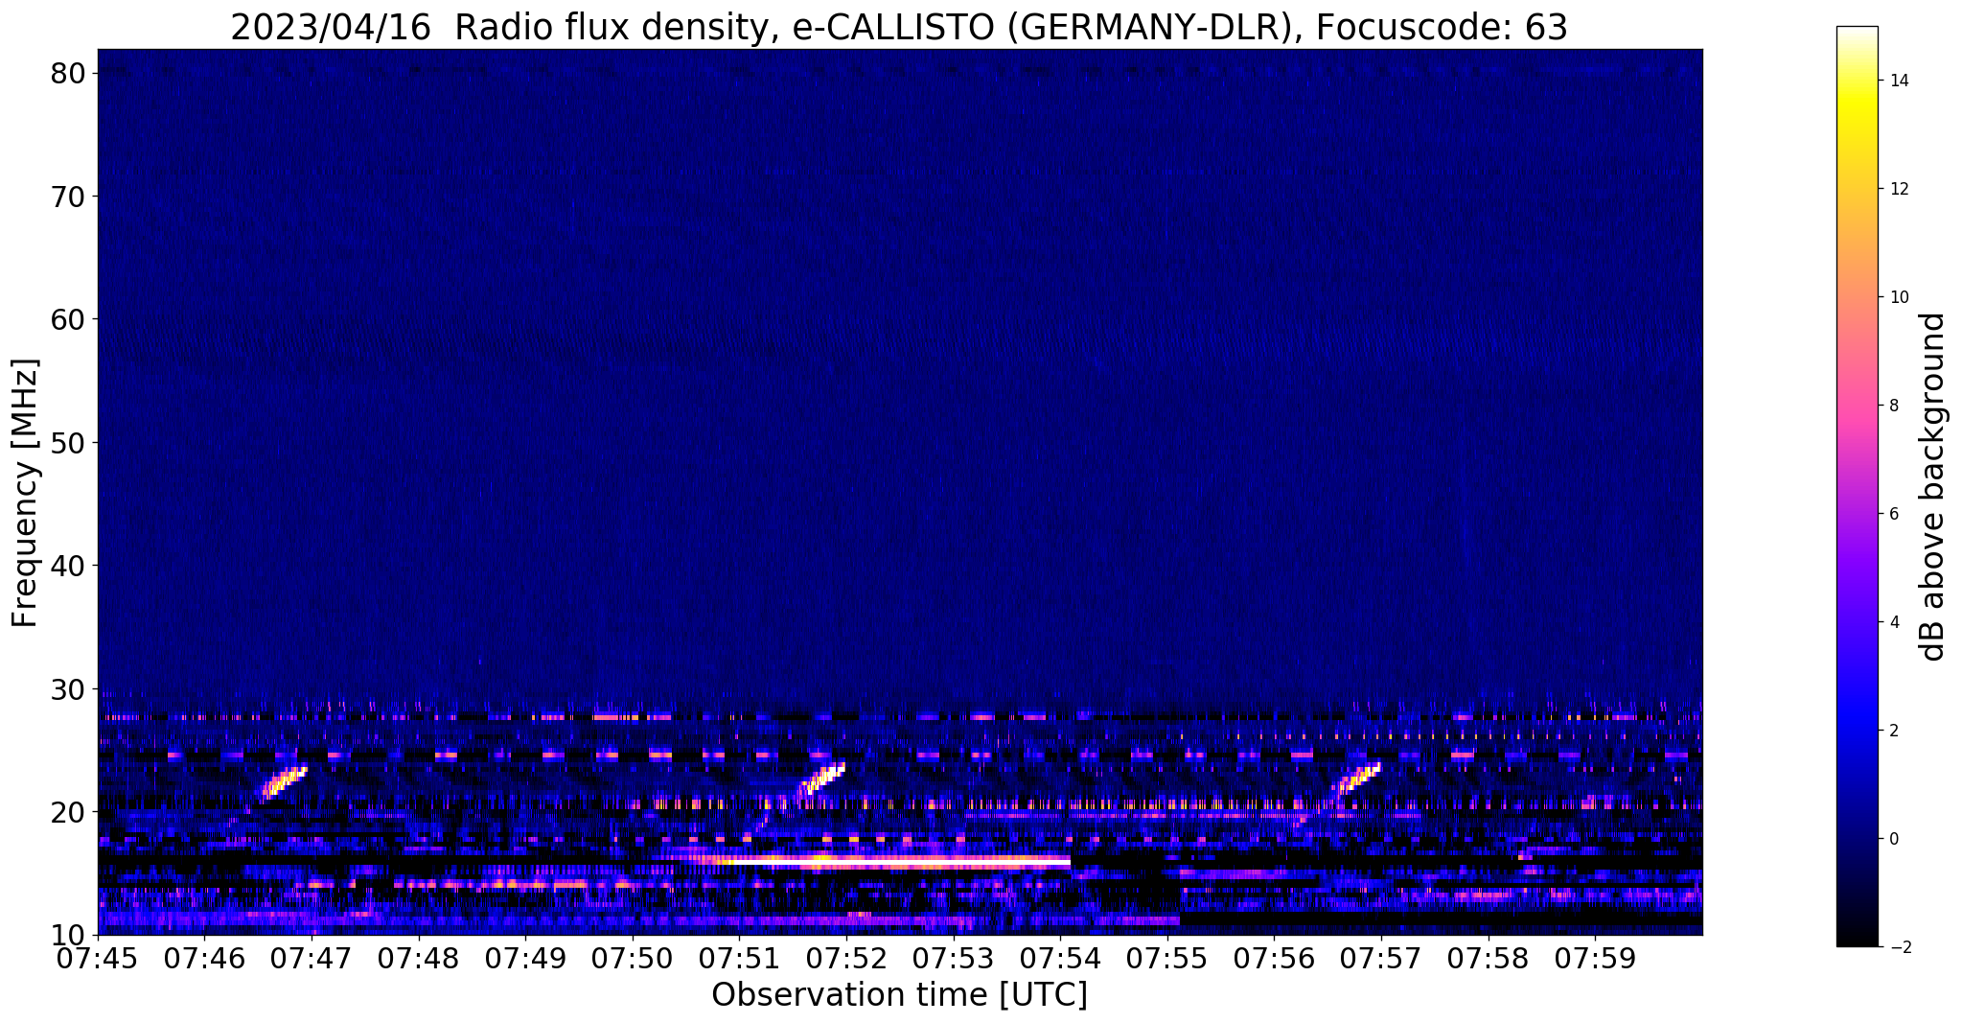
Task: Click the 07:52 time tick label
Action: 846,958
